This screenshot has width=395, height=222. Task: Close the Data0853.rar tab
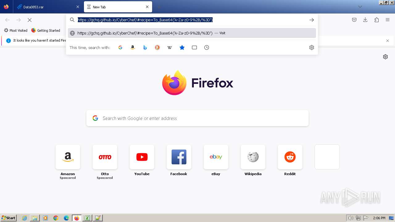tap(77, 7)
